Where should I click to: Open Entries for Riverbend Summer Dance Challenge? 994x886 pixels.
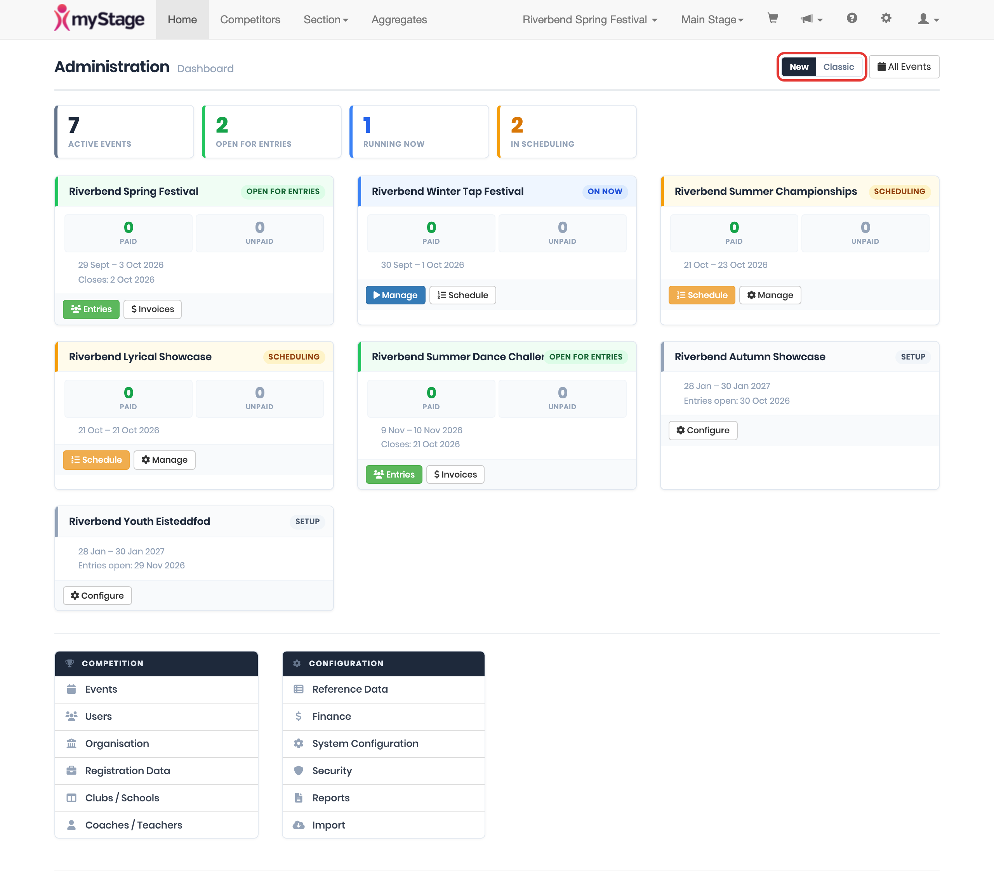tap(394, 474)
